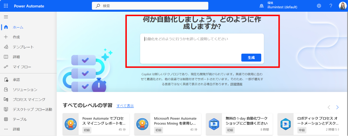
Task: Open the Power Automate でプロセス マイニング レポート card title
Action: pyautogui.click(x=104, y=121)
